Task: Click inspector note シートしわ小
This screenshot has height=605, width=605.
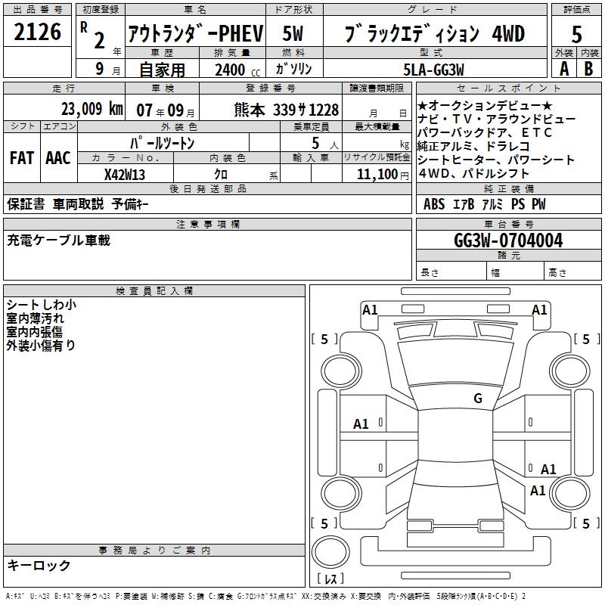Action: (x=42, y=305)
